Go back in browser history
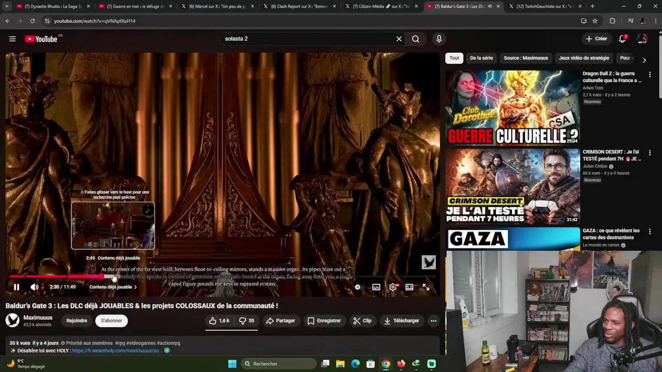The image size is (662, 372). [x=7, y=21]
